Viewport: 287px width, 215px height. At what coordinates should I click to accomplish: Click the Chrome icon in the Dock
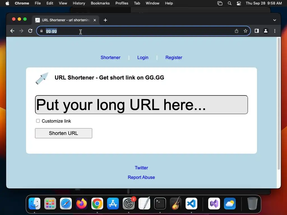click(97, 204)
